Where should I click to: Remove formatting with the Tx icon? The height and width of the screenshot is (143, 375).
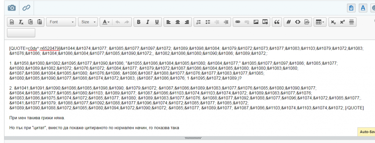(21, 22)
